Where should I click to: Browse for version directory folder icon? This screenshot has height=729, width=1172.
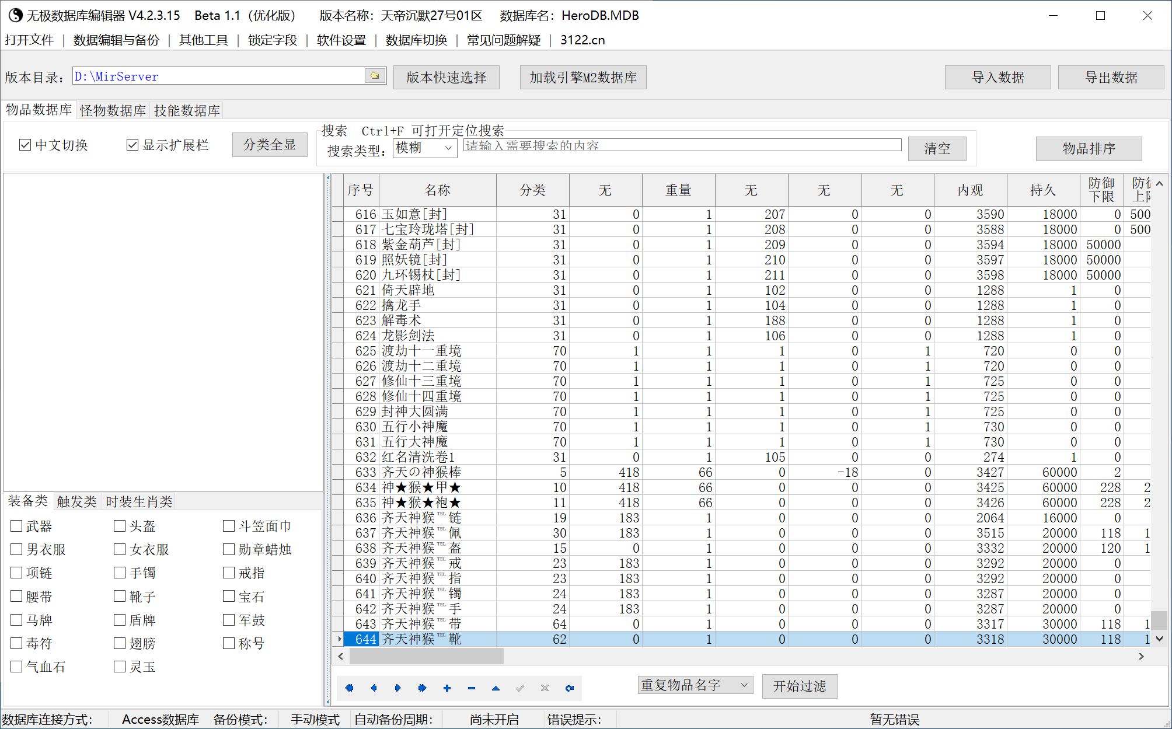click(x=375, y=76)
